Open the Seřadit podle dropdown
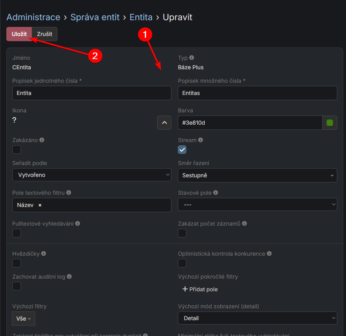The image size is (346, 336). (x=92, y=175)
